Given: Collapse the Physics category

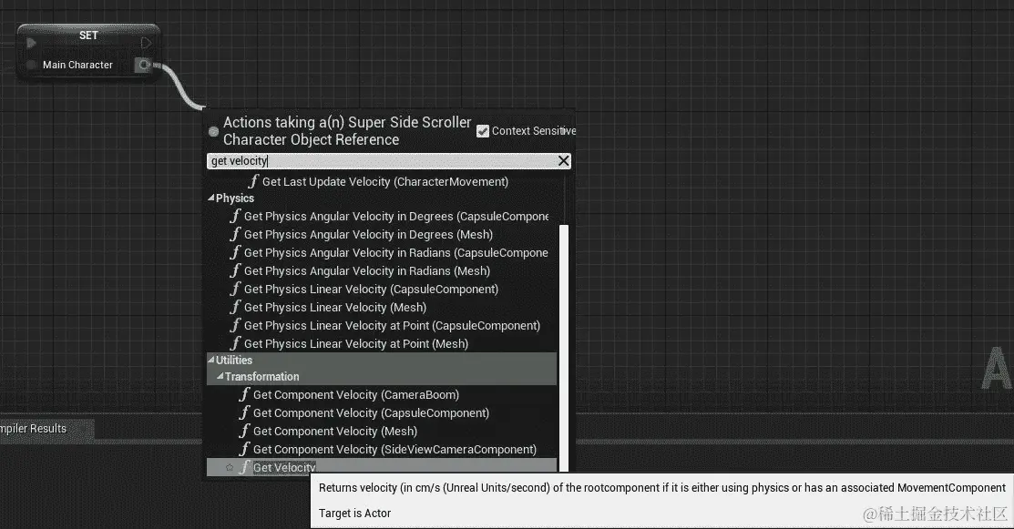Looking at the screenshot, I should tap(210, 198).
